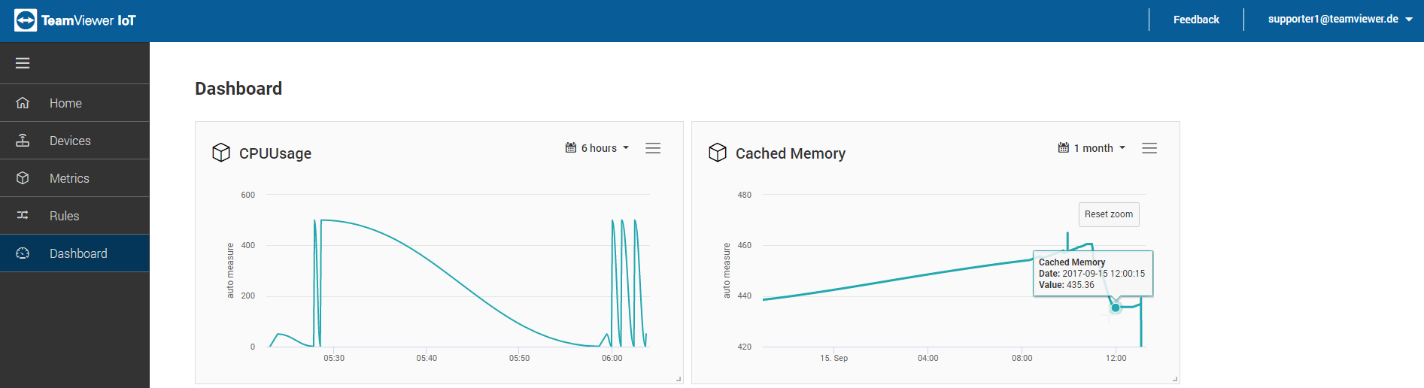Click the highlighted data point on Cached Memory chart
The height and width of the screenshot is (388, 1424).
(1116, 308)
